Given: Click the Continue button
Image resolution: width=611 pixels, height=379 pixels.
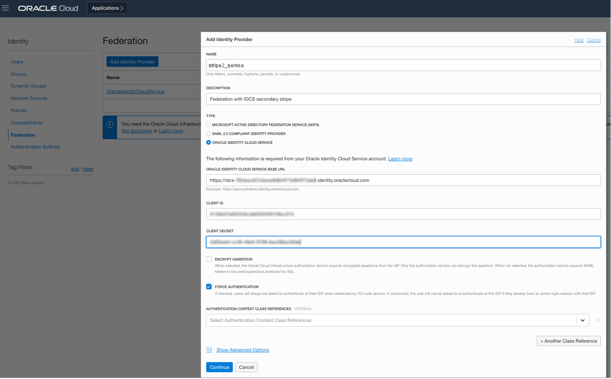Looking at the screenshot, I should (219, 367).
